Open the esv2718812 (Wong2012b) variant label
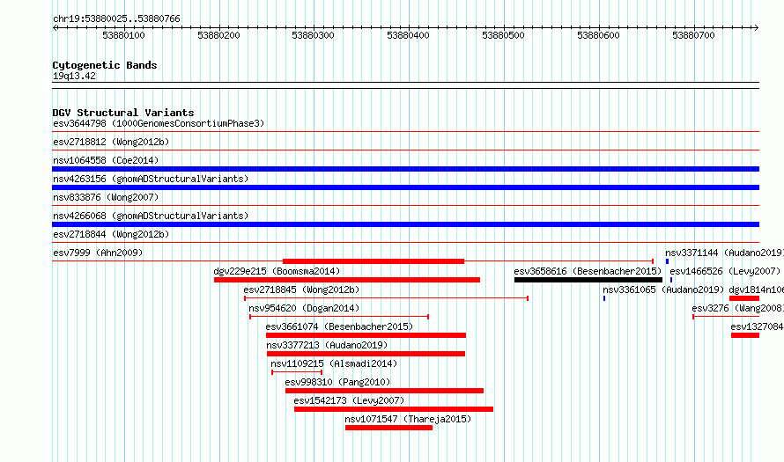 point(111,142)
